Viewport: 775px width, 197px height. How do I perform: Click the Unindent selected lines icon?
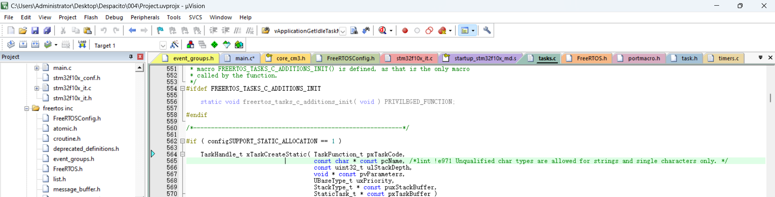[x=226, y=30]
